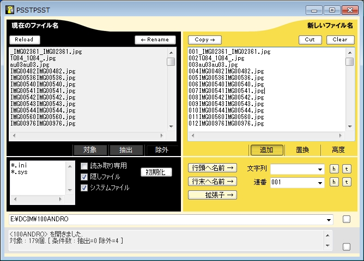This screenshot has width=364, height=261.
Task: Switch to the 除外 tab
Action: tap(162, 150)
